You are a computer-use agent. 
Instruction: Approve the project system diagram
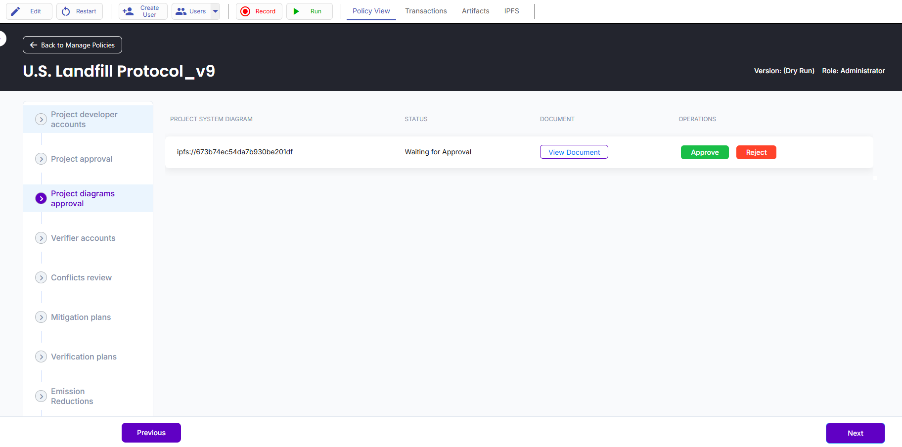point(705,152)
